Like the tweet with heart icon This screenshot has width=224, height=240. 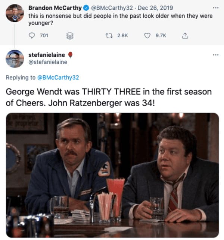click(147, 36)
